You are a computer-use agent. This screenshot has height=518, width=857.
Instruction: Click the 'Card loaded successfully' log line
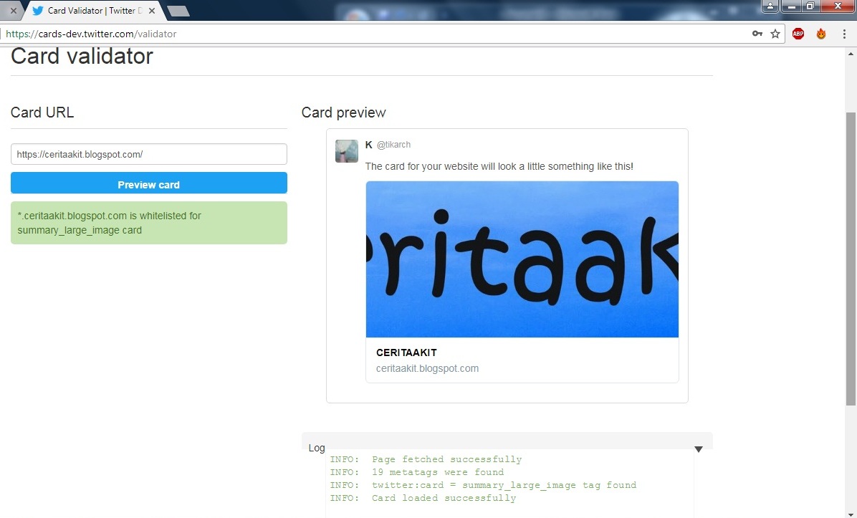click(423, 498)
